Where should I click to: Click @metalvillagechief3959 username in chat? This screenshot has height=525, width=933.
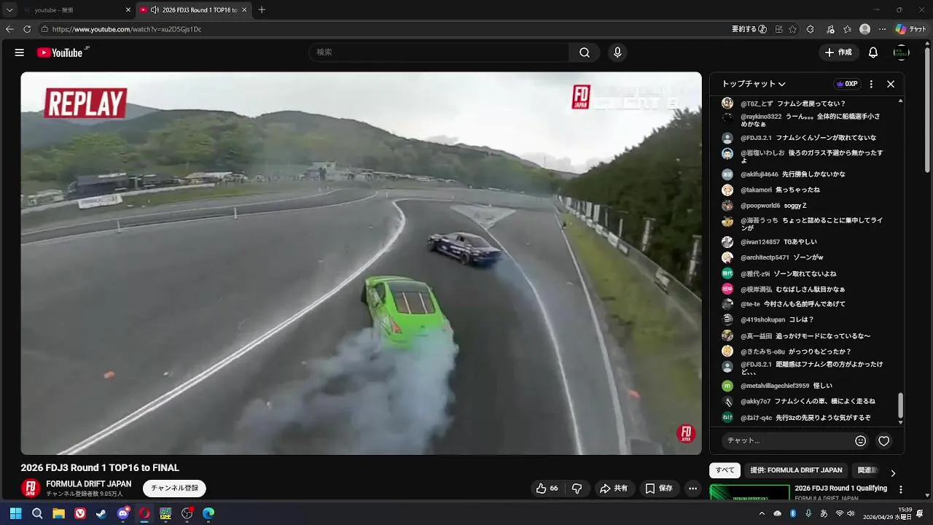[x=775, y=386]
